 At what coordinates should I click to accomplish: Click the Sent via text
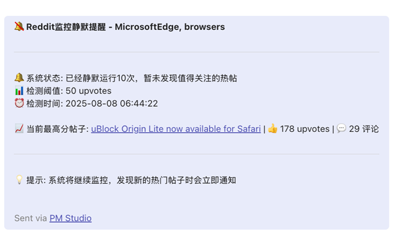click(30, 218)
